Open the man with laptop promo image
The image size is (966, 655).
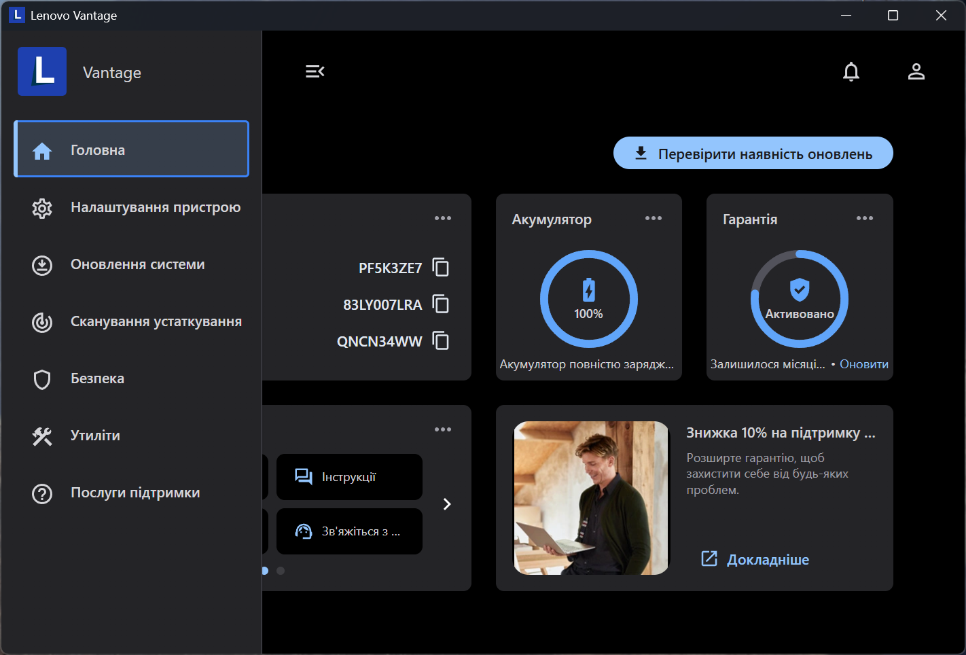coord(591,498)
